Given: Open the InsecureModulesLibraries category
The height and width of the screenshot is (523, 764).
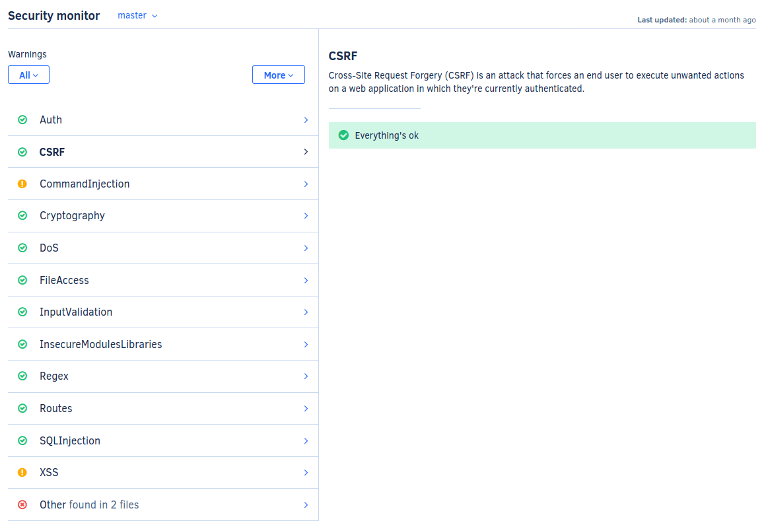Looking at the screenshot, I should pos(162,344).
